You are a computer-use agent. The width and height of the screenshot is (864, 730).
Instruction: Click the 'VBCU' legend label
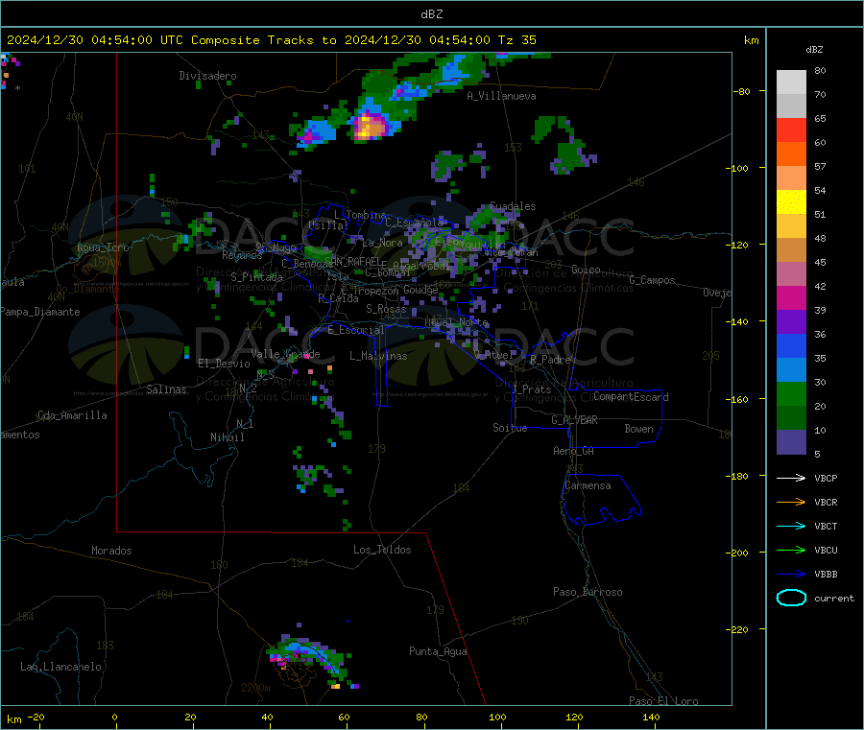coord(826,550)
